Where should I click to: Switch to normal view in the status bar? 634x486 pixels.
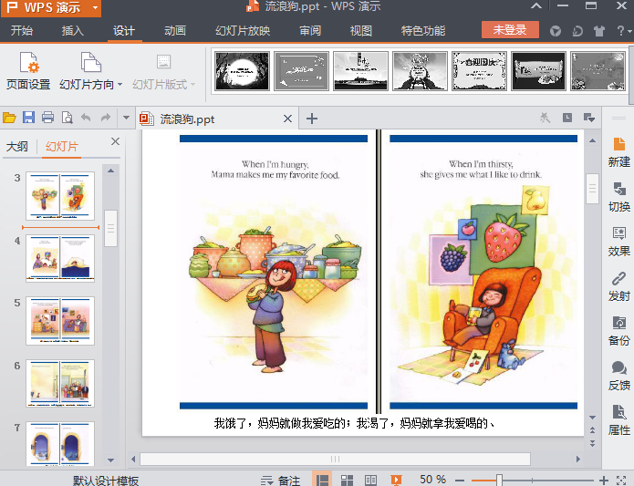pyautogui.click(x=322, y=480)
